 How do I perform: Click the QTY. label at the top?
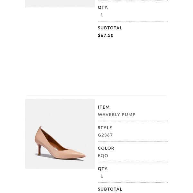pyautogui.click(x=103, y=7)
